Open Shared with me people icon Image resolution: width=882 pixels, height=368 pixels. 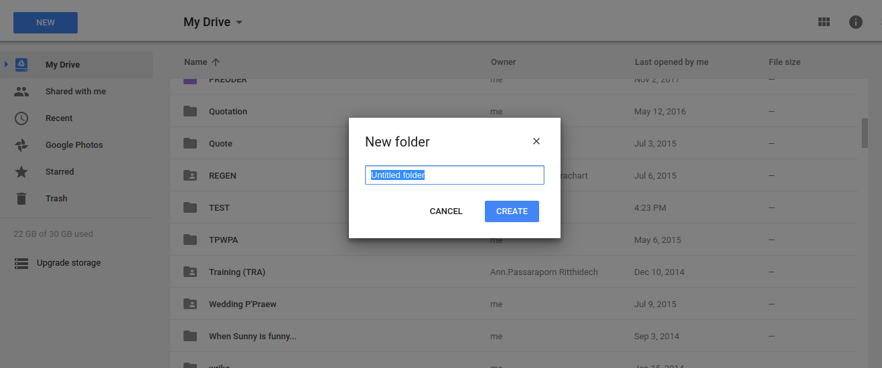[21, 92]
